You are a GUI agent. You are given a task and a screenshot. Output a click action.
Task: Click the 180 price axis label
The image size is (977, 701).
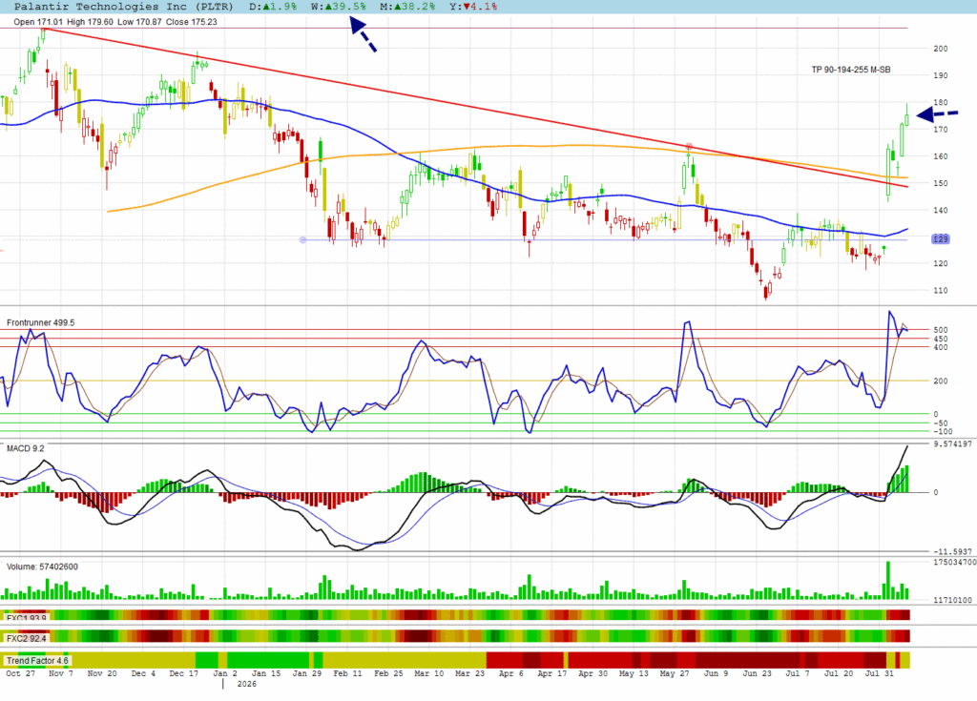940,103
